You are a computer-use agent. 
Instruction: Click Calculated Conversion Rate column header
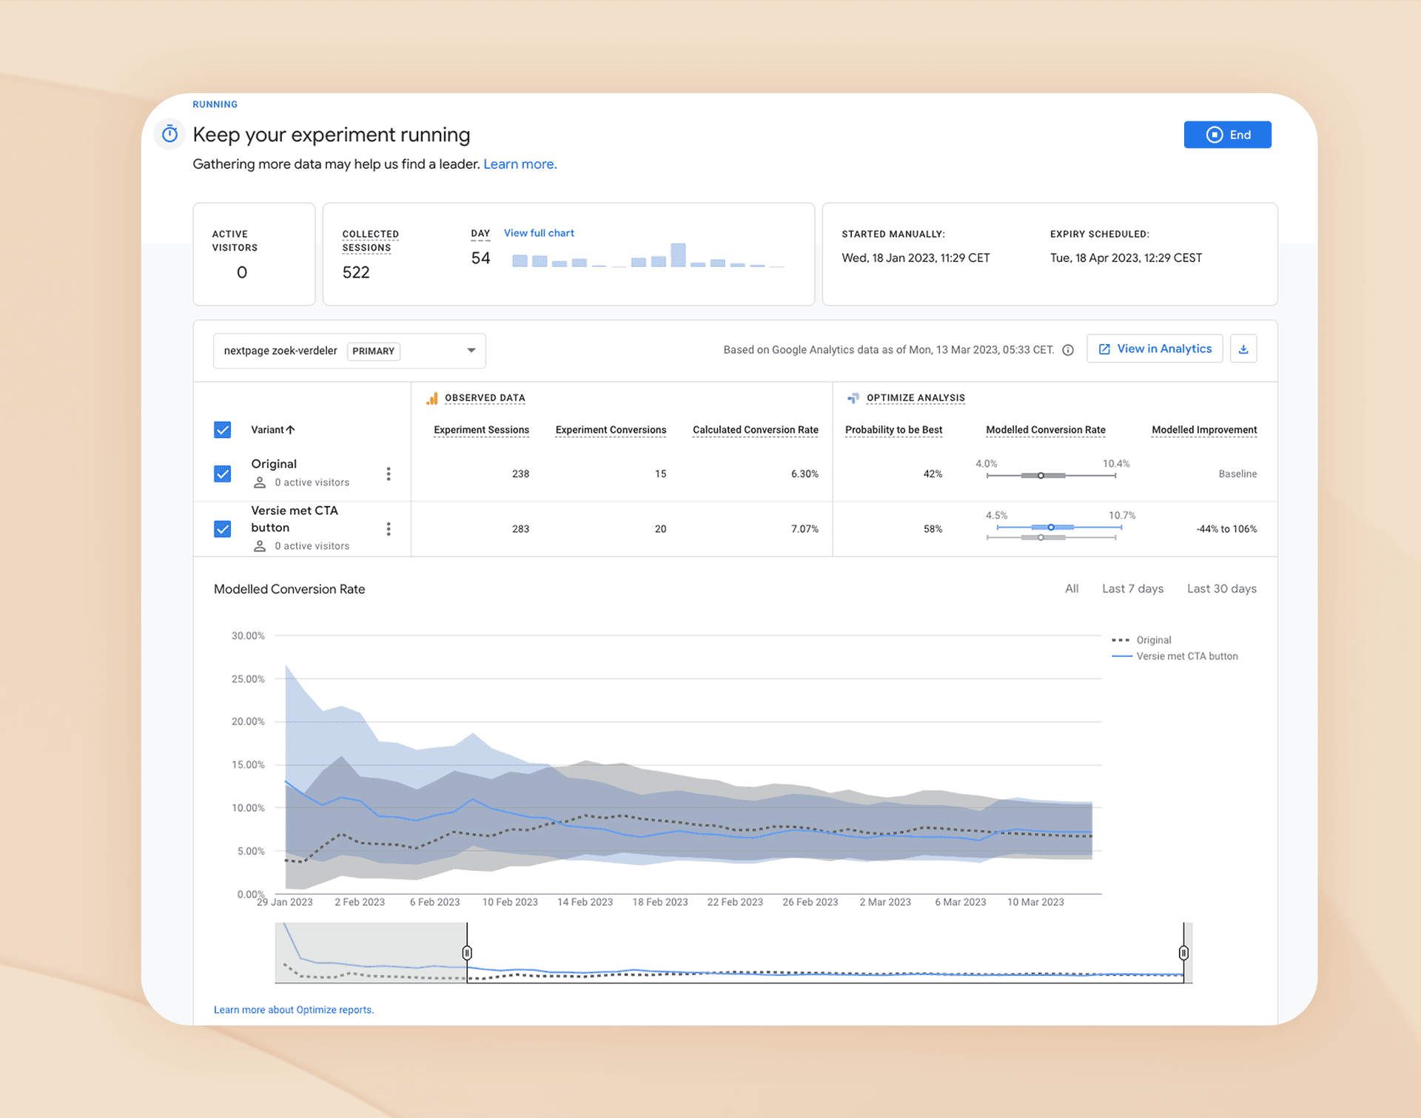click(x=755, y=430)
